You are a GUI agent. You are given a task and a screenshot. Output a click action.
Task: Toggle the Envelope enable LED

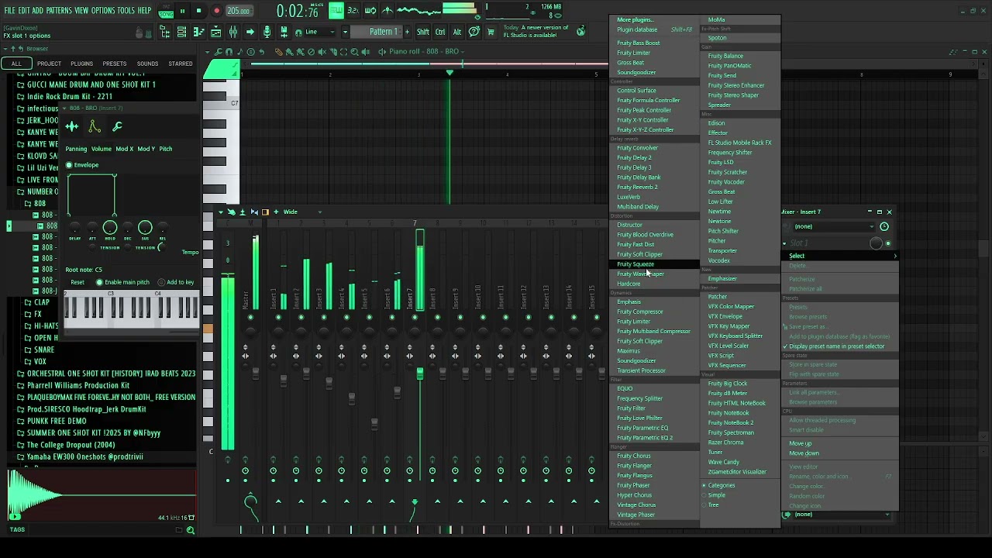click(69, 165)
